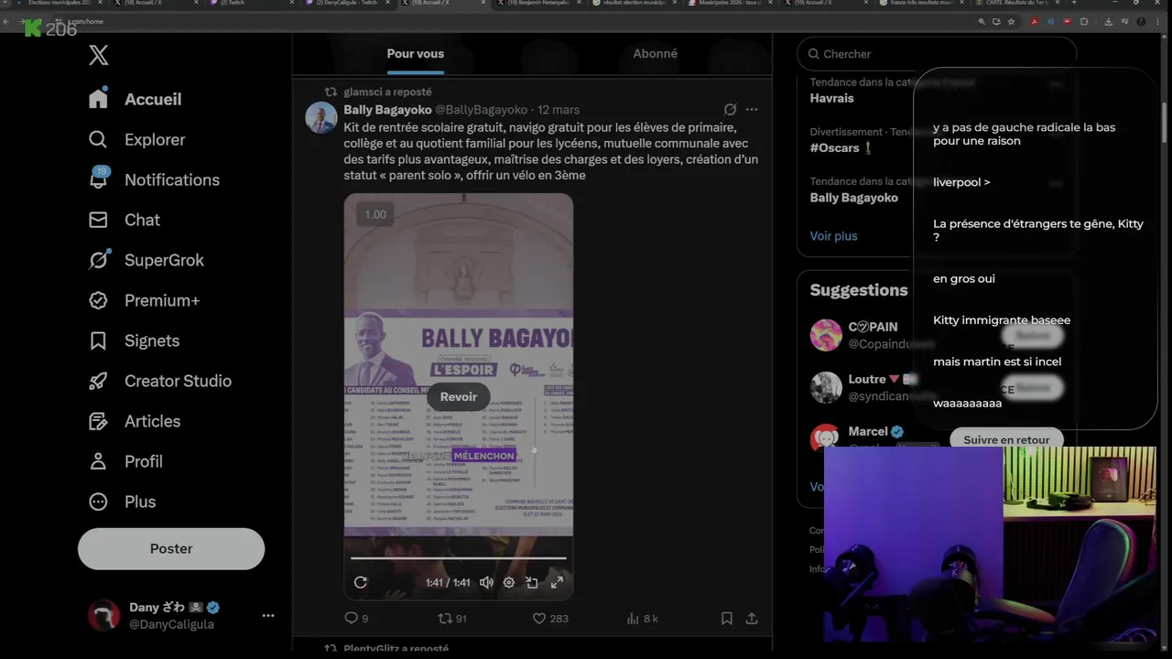Click the video progress bar
1172x659 pixels.
click(x=459, y=557)
